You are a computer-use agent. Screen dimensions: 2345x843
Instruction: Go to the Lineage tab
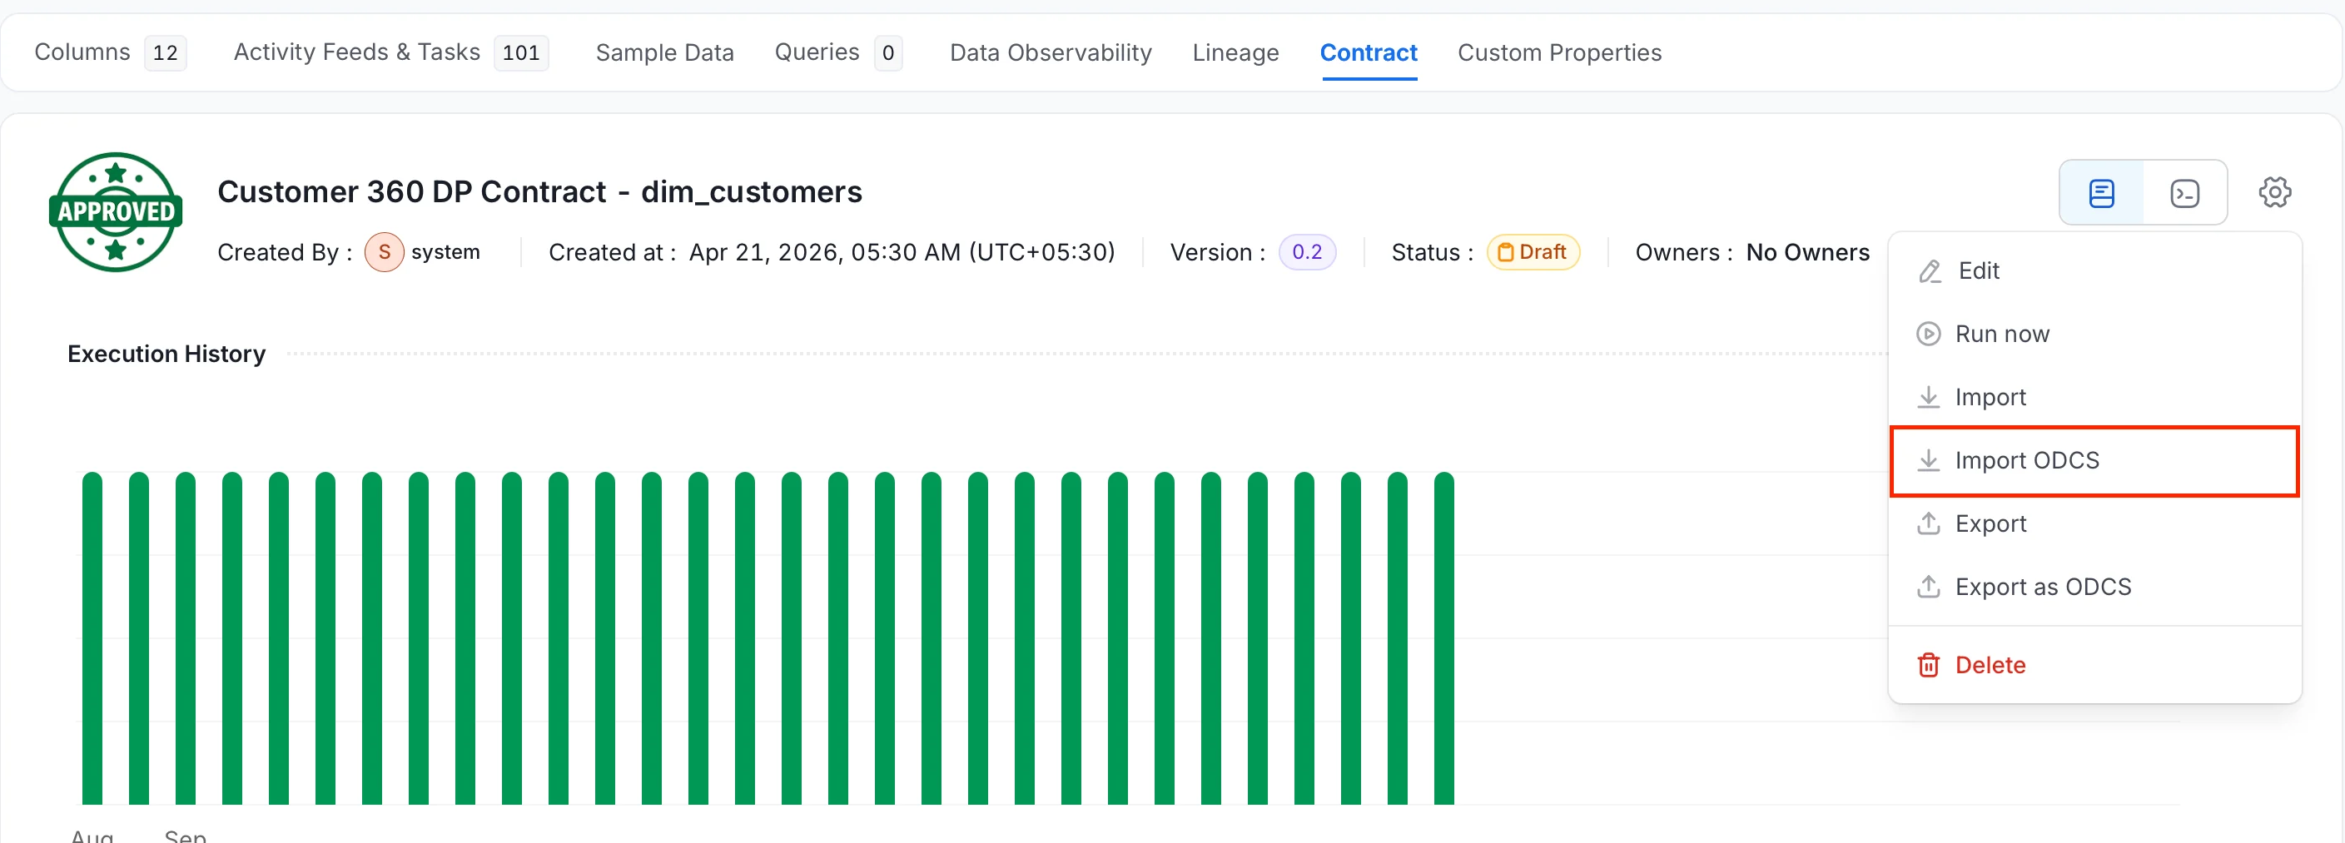(x=1235, y=52)
